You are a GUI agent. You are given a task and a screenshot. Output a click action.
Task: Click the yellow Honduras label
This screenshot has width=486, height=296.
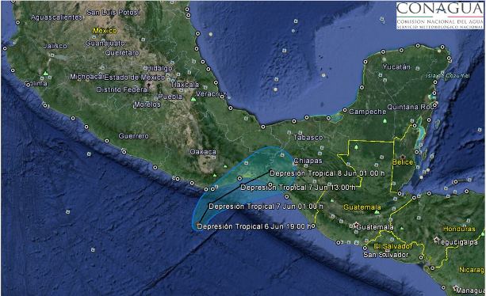(459, 230)
